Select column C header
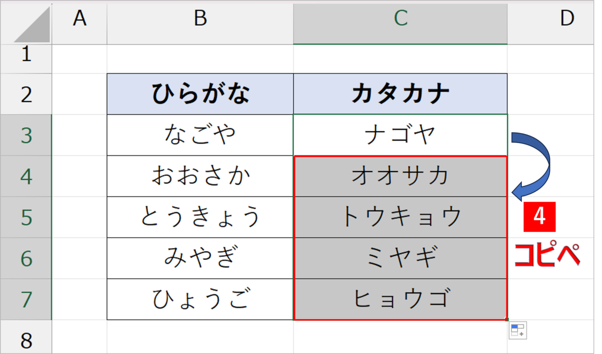Viewport: 602px width, 354px height. tap(401, 24)
